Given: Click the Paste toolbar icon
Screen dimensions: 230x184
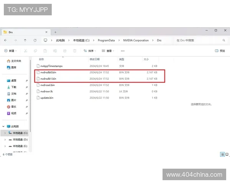Looking at the screenshot, I should pos(45,51).
